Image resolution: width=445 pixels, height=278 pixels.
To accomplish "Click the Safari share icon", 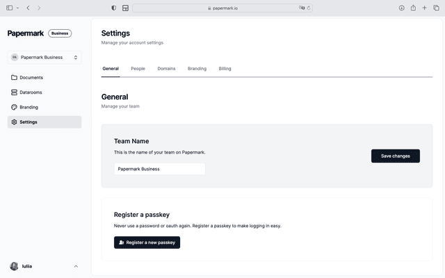I will click(413, 8).
